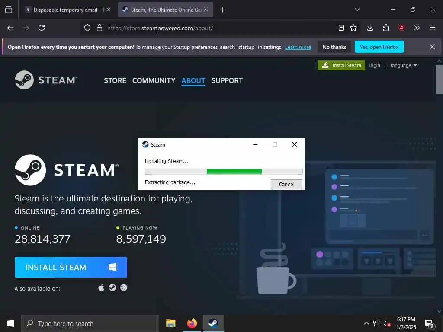Click the blue INSTALL STEAM button
The image size is (443, 332).
pyautogui.click(x=71, y=267)
